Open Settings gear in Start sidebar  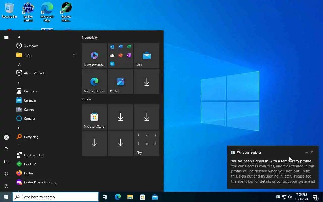coord(6,174)
